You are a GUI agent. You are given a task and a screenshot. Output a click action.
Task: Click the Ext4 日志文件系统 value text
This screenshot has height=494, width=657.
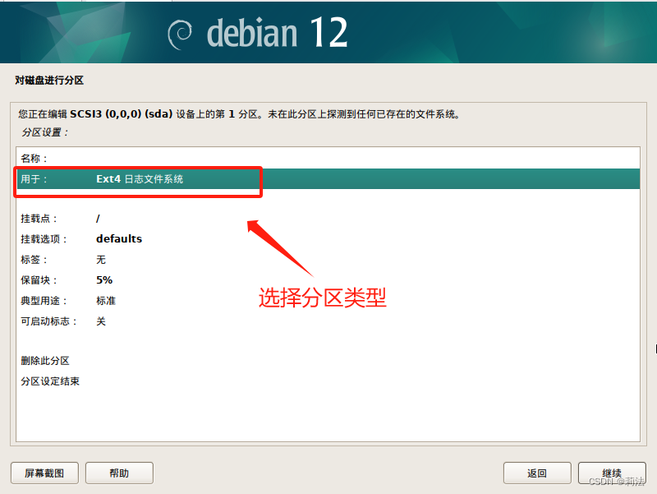coord(140,179)
